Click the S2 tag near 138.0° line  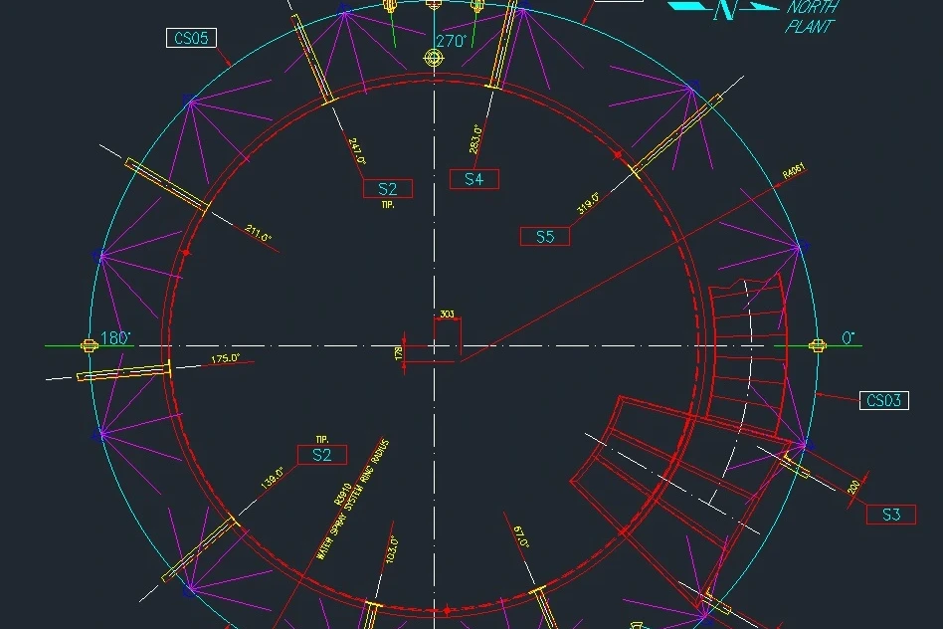pyautogui.click(x=321, y=455)
